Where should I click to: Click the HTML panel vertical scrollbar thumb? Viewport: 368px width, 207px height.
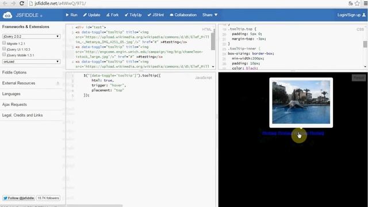pyautogui.click(x=213, y=41)
